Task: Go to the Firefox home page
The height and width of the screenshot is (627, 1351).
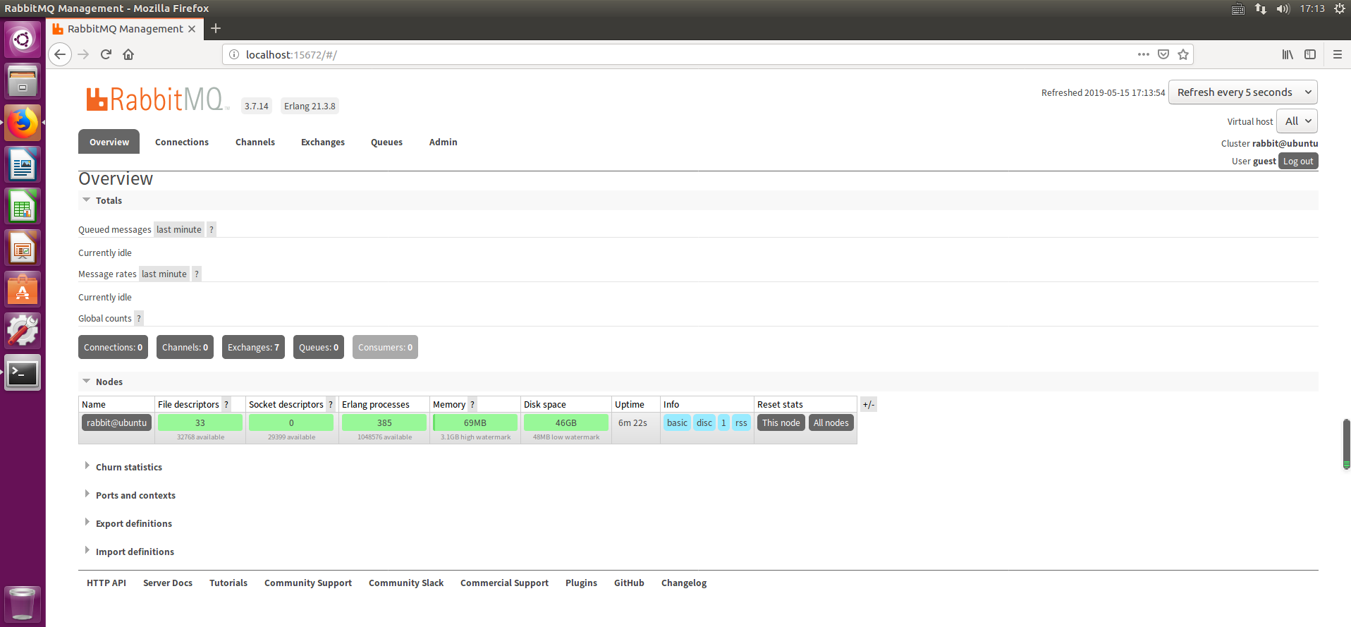Action: pos(128,54)
